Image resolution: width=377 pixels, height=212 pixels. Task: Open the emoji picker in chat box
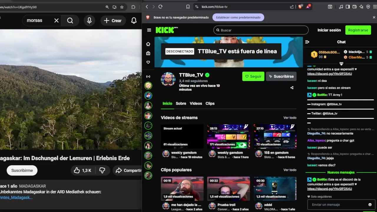[x=370, y=205]
